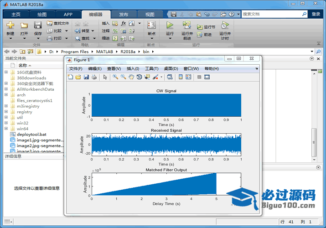The height and width of the screenshot is (228, 326).
Task: Click the comment percent icon
Action: point(115,31)
